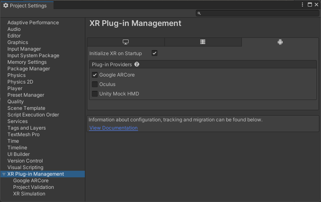321x202 pixels.
Task: Click the search field in Project Settings
Action: click(257, 13)
